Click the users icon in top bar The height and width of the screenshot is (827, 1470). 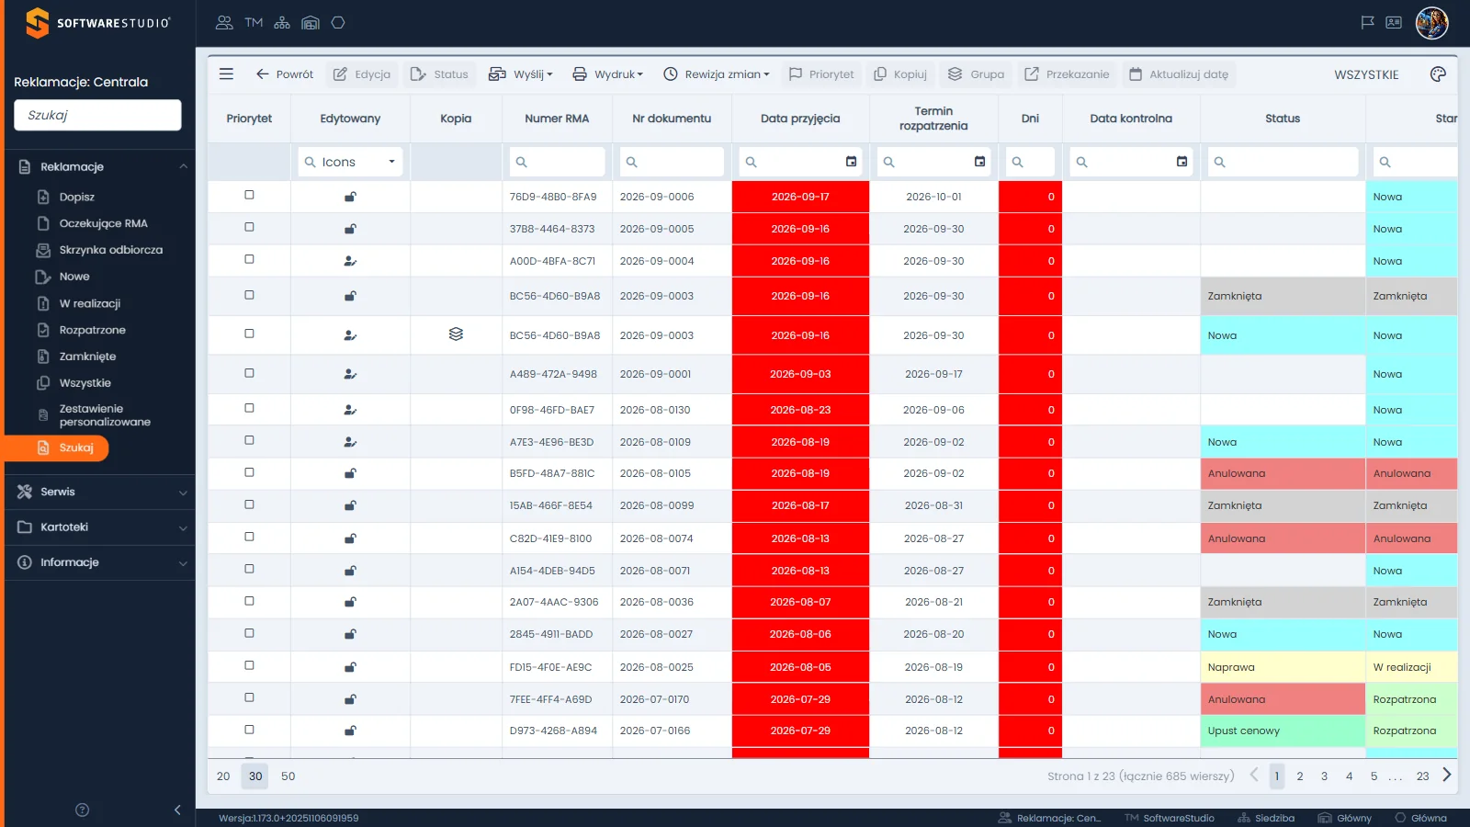coord(224,23)
